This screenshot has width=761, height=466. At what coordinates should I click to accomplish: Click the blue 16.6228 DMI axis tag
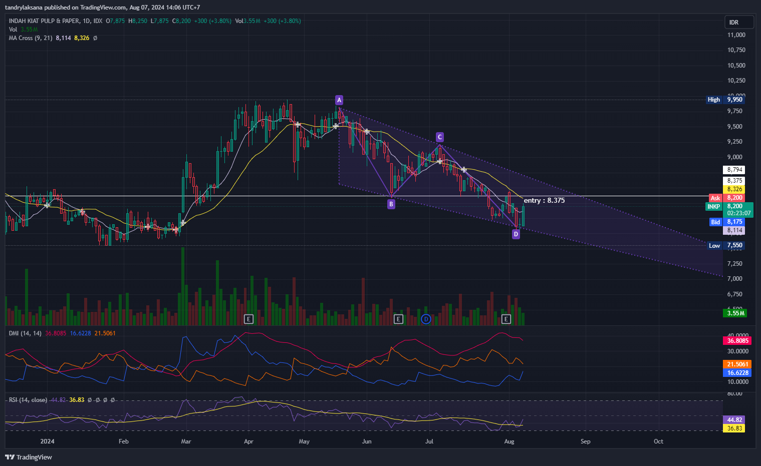click(x=737, y=372)
